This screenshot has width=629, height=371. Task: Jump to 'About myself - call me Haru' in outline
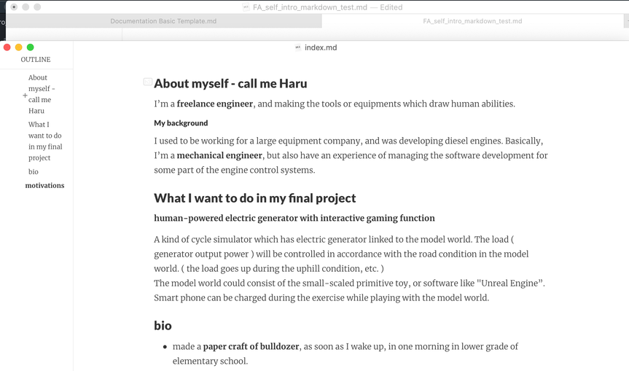(42, 94)
